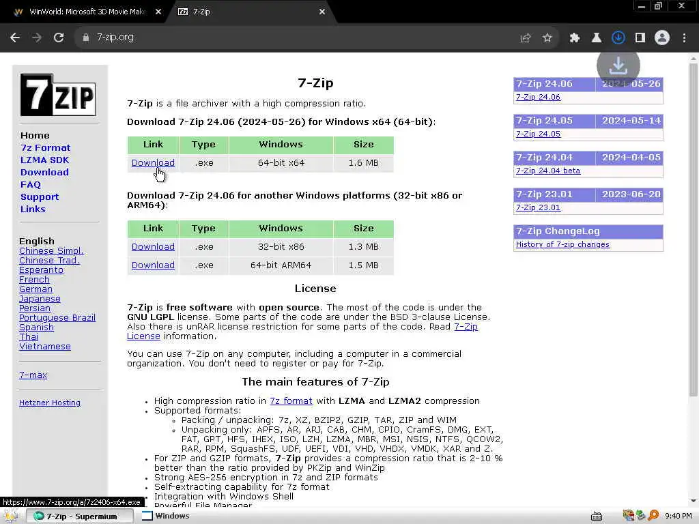Click the padlock site info icon
Image resolution: width=699 pixels, height=524 pixels.
pos(86,38)
